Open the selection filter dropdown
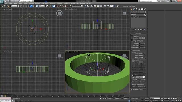182x102 pixels. click(x=14, y=6)
